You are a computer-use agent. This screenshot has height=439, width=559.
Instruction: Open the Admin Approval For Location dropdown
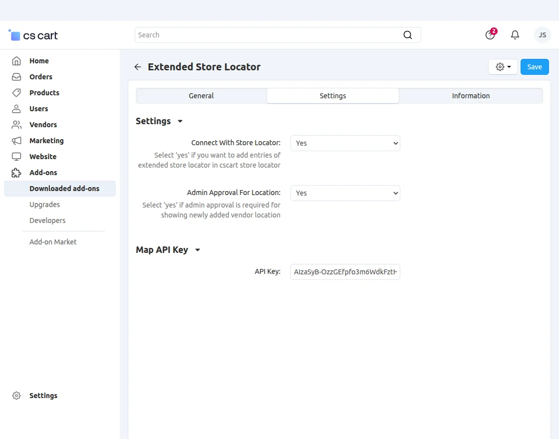[x=345, y=193]
